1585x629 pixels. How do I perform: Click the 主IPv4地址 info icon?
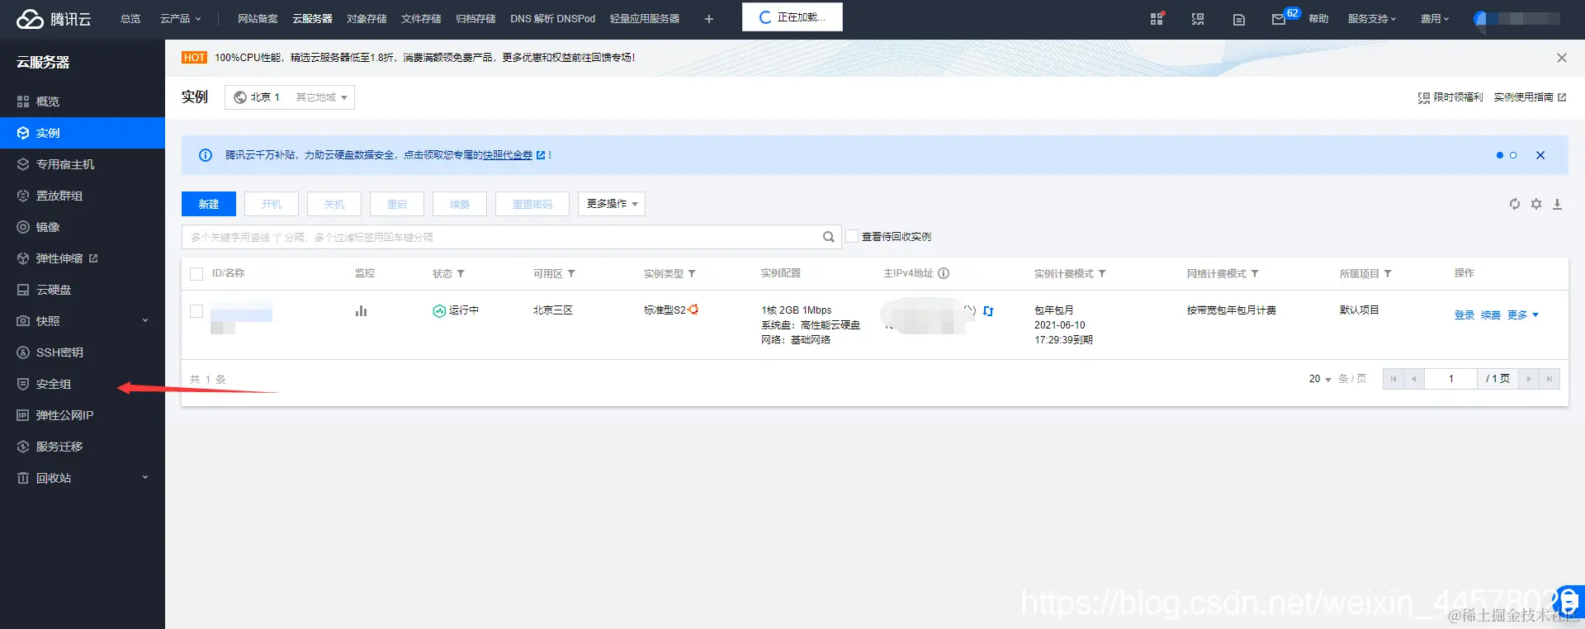coord(944,273)
